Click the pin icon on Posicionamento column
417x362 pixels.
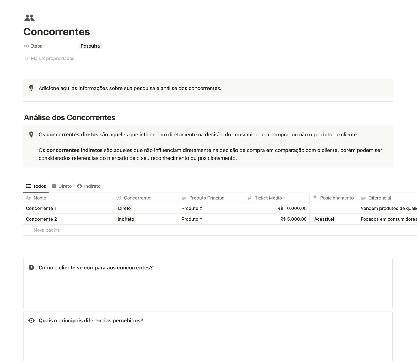point(315,198)
